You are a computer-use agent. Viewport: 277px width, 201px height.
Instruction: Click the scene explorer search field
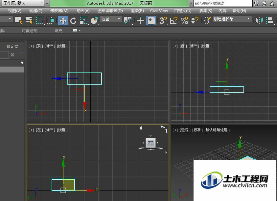point(4,55)
